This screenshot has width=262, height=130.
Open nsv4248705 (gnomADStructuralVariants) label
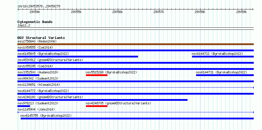coord(118,103)
